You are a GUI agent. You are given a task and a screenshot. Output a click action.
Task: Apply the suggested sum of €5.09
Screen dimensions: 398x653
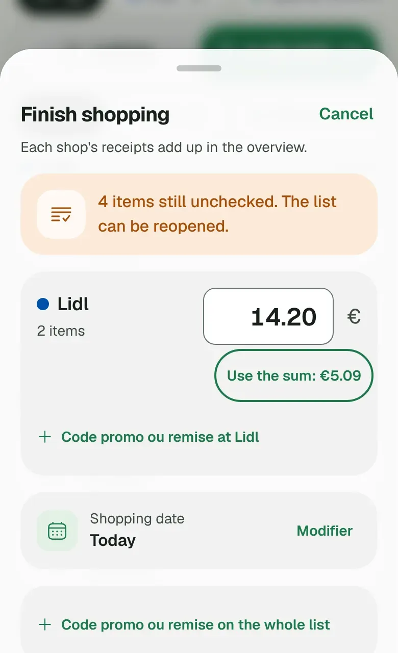294,375
